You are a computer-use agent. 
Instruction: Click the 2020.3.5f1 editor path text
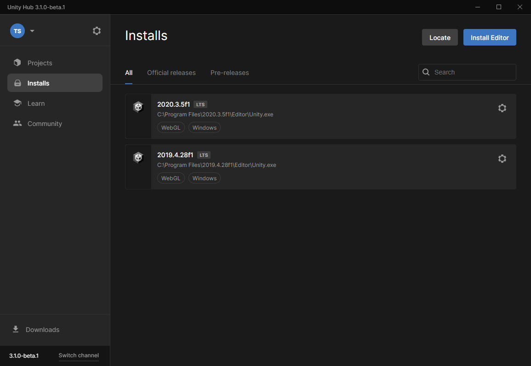click(215, 114)
